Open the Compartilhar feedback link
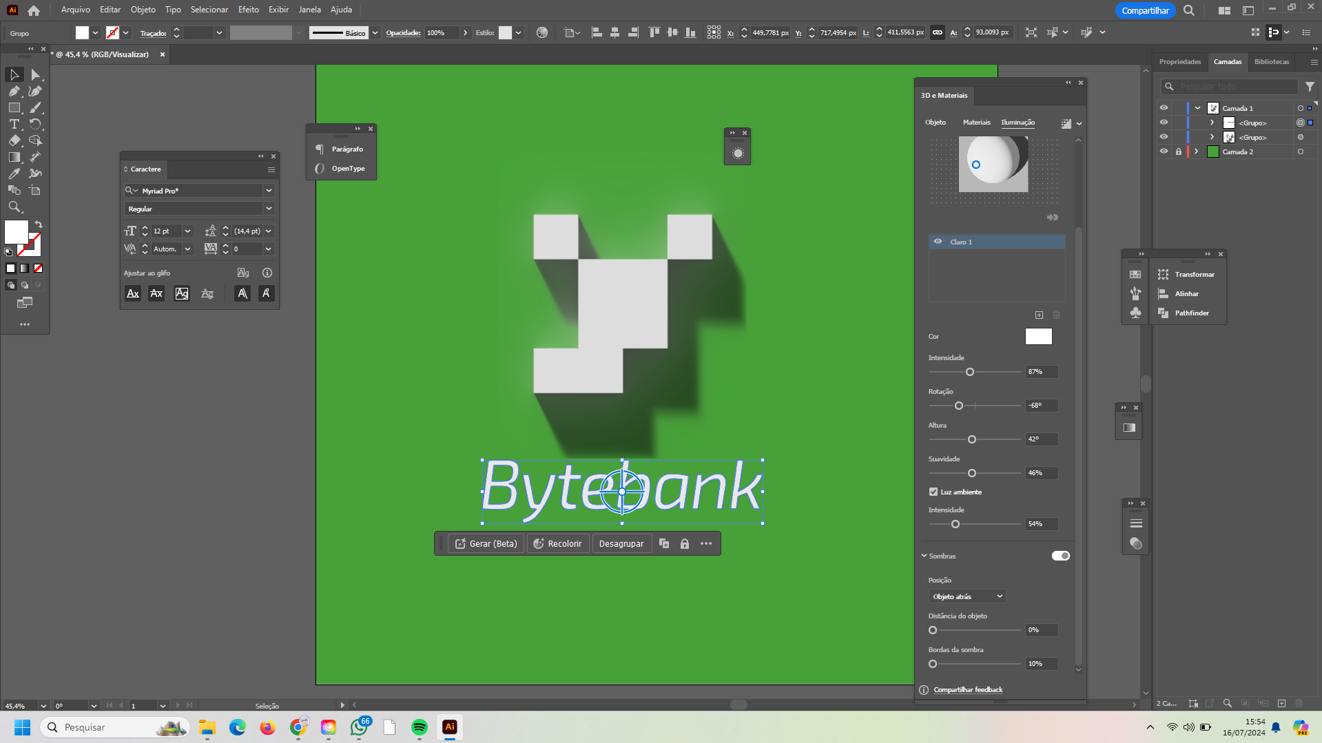 [968, 689]
